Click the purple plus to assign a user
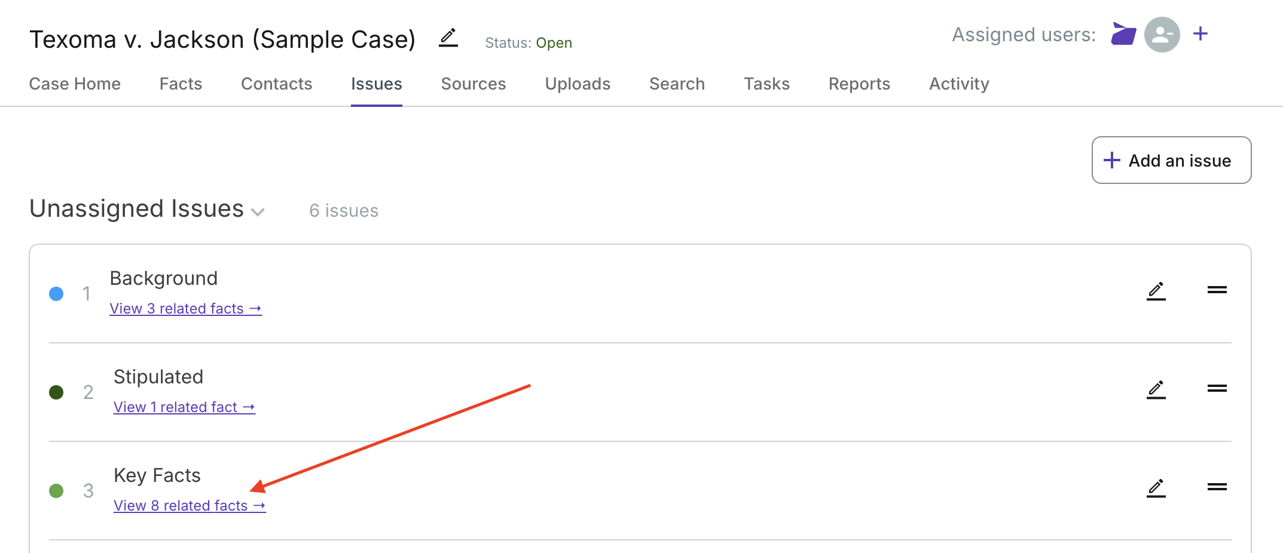The height and width of the screenshot is (553, 1283). (x=1200, y=34)
